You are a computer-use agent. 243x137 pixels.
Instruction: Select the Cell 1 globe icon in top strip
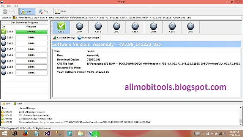point(79,26)
